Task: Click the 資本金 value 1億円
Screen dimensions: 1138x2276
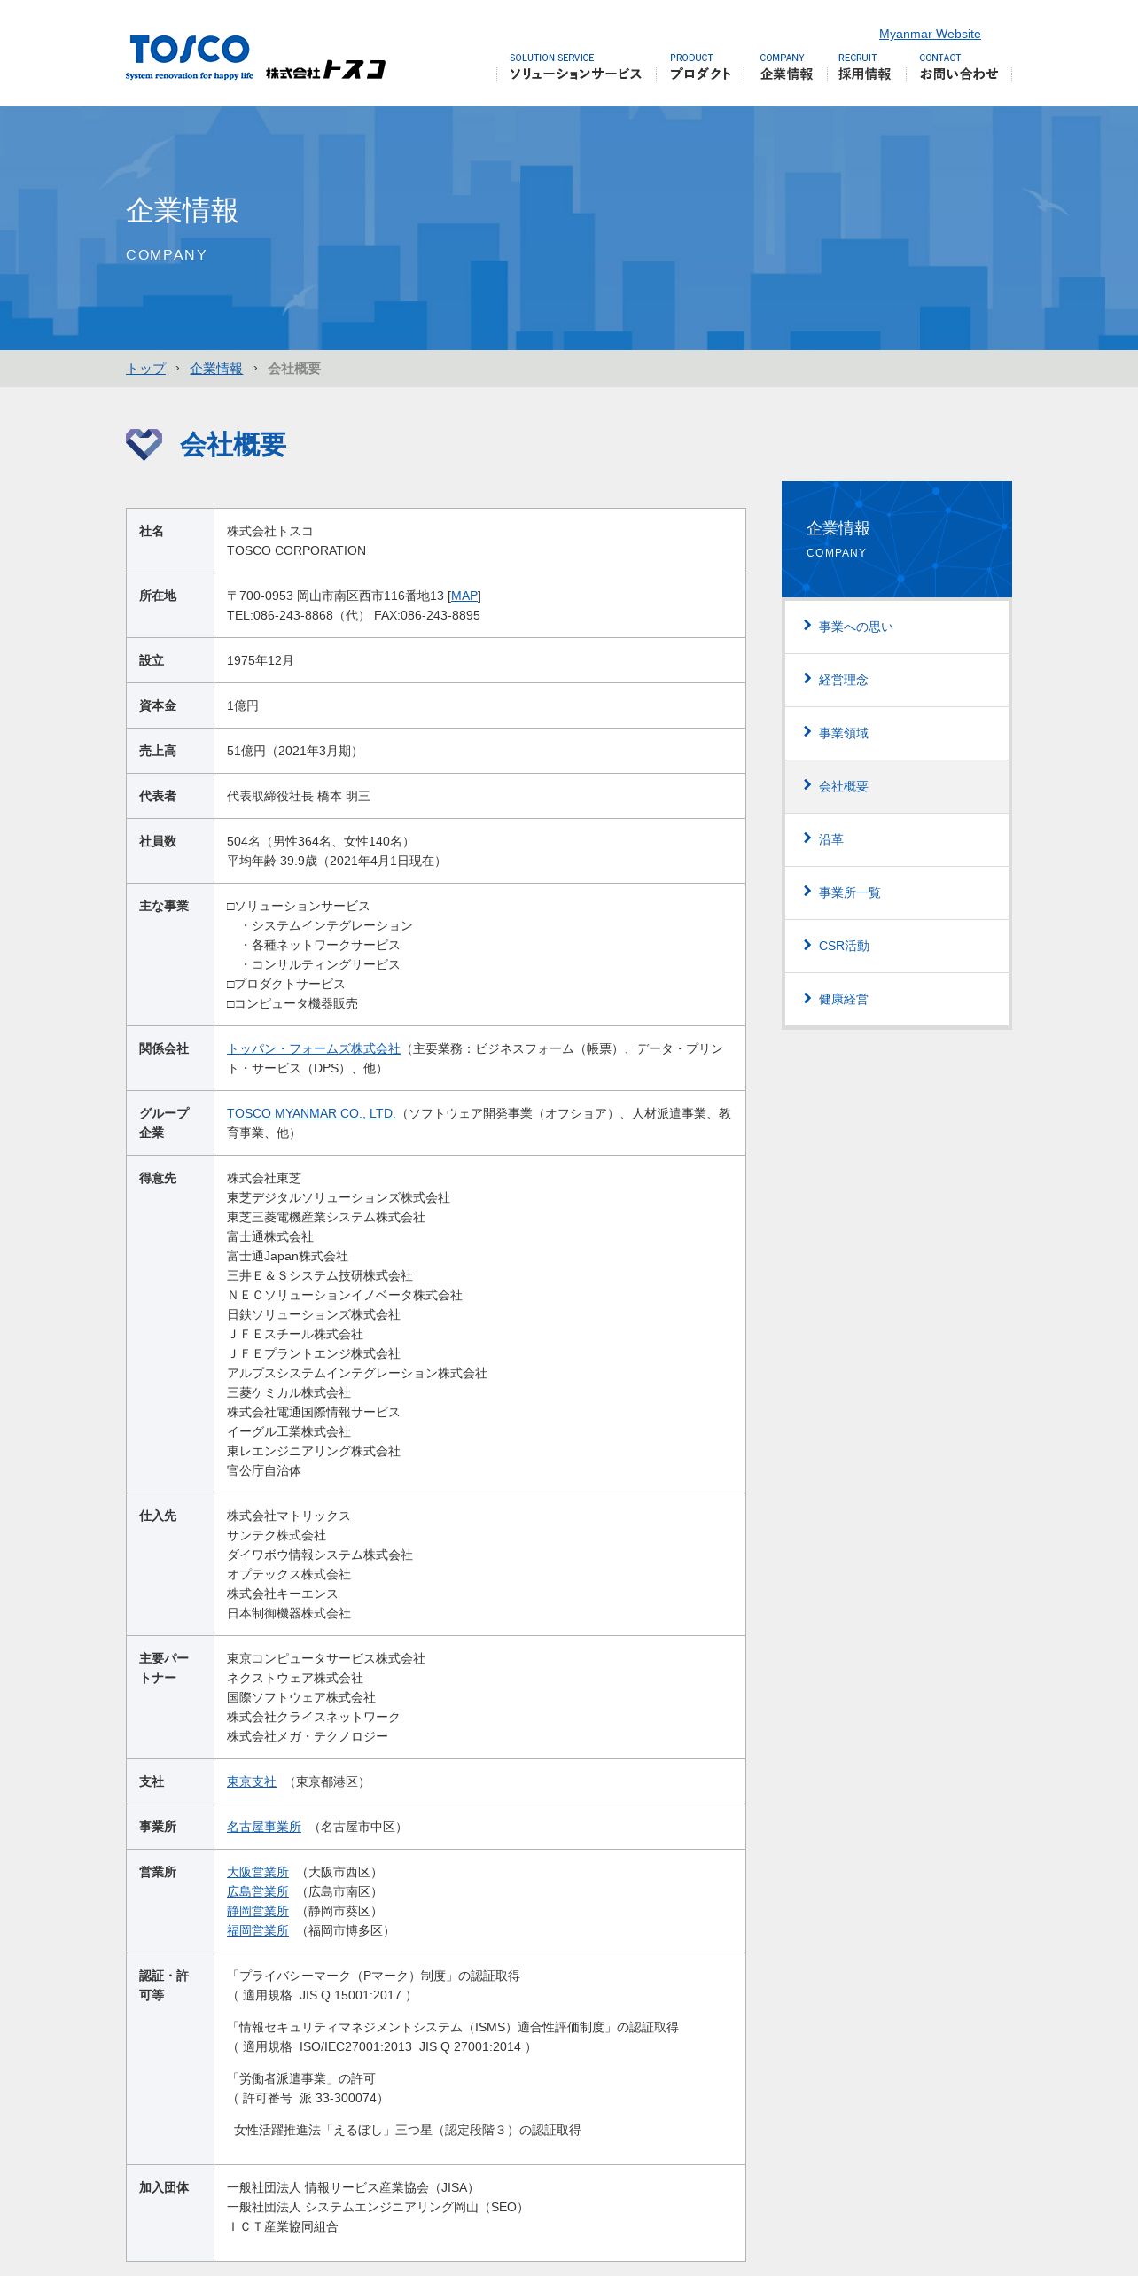Action: pyautogui.click(x=243, y=705)
